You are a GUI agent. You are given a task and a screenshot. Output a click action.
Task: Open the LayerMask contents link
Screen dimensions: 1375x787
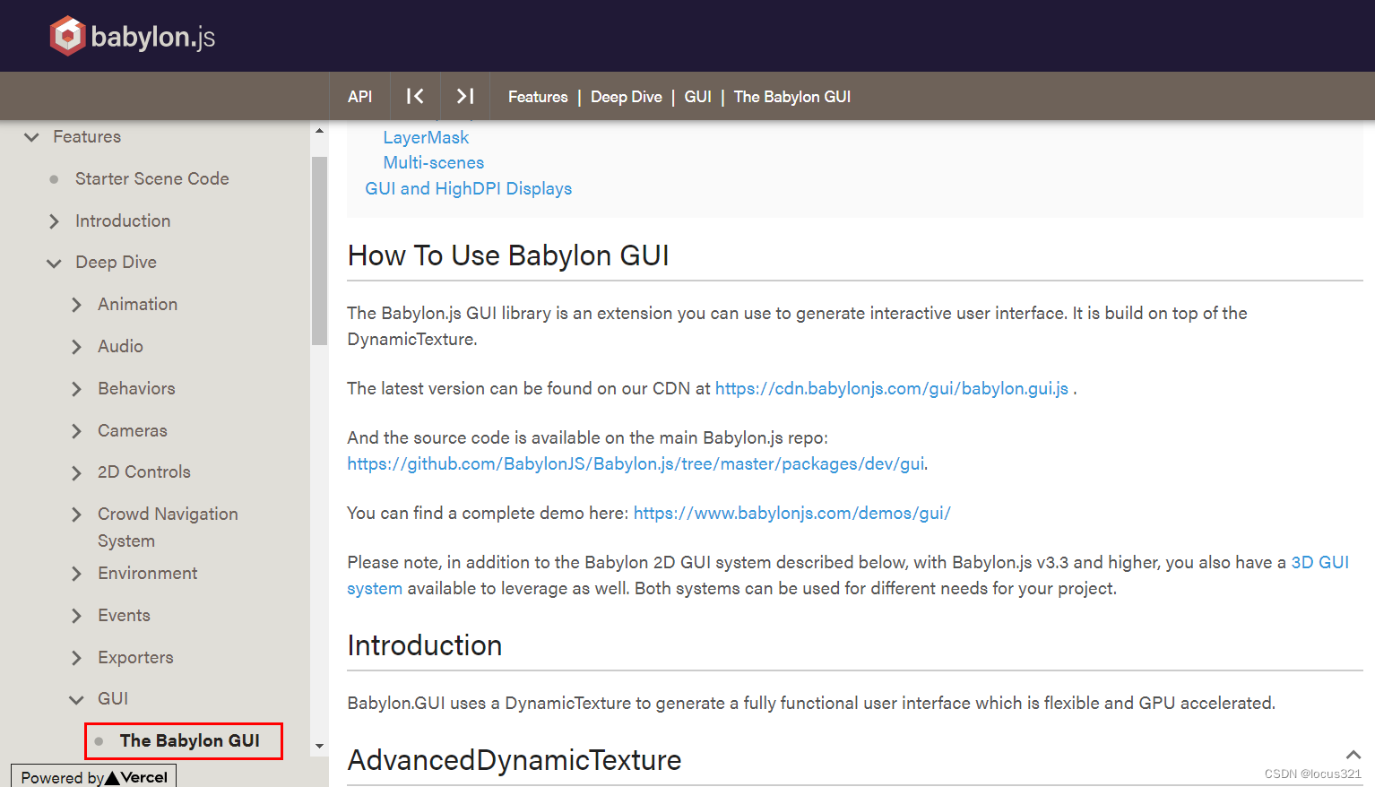pyautogui.click(x=426, y=137)
